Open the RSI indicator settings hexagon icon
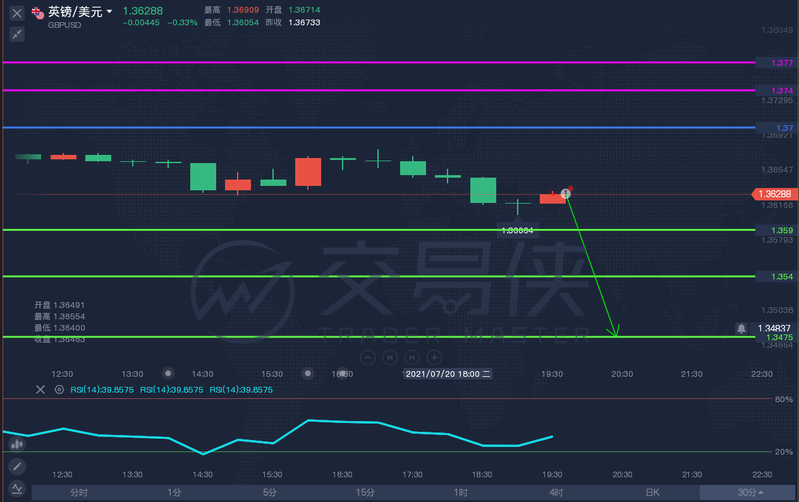Image resolution: width=799 pixels, height=502 pixels. click(59, 389)
